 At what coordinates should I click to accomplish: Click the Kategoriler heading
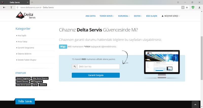coord(23,29)
